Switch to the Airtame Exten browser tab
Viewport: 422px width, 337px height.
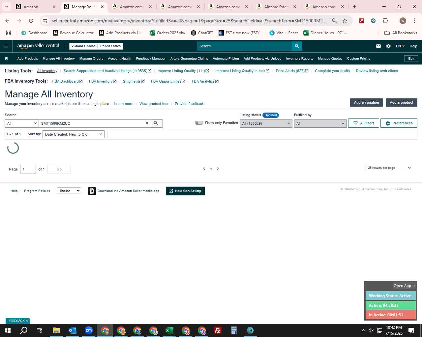point(276,7)
